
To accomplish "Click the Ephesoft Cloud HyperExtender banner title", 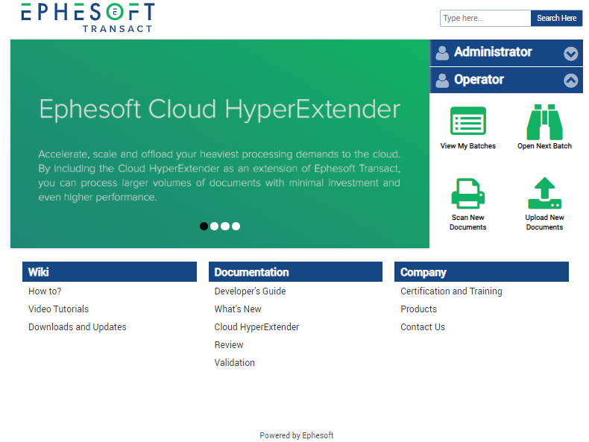I will pyautogui.click(x=220, y=110).
